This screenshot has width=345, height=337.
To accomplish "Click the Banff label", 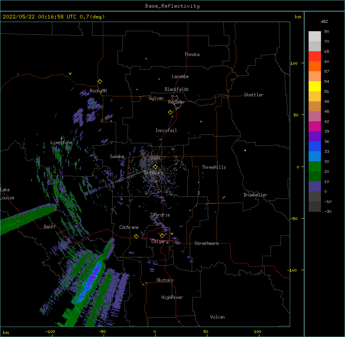I will click(50, 227).
